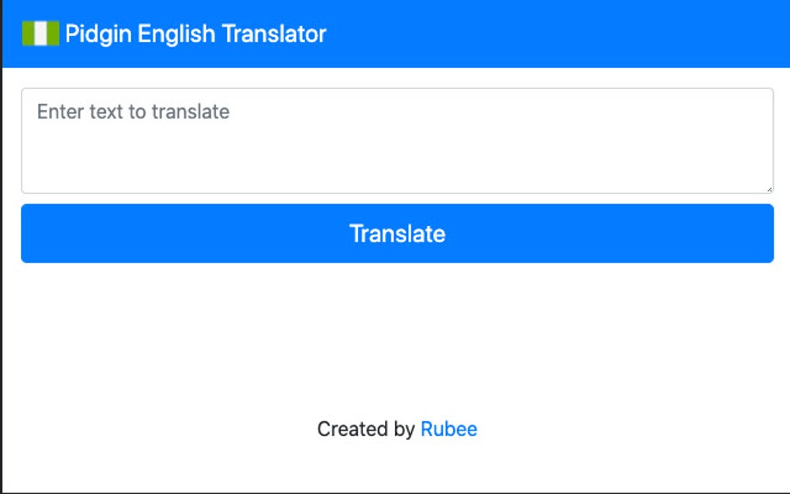790x494 pixels.
Task: Click the placeholder text in the textarea
Action: (132, 111)
